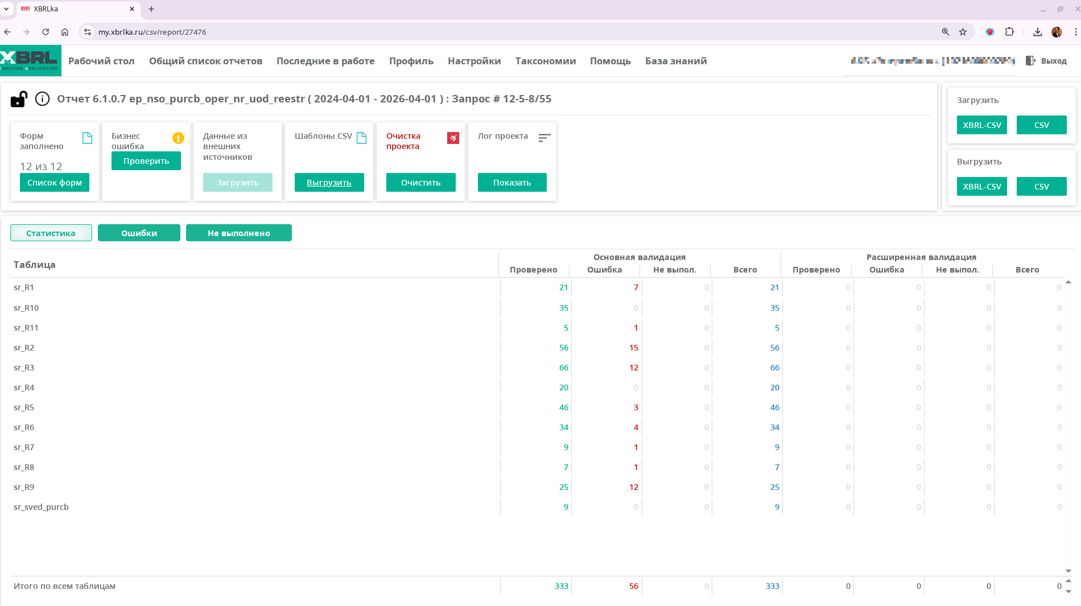
Task: Click the XBRL logo in header
Action: tap(30, 60)
